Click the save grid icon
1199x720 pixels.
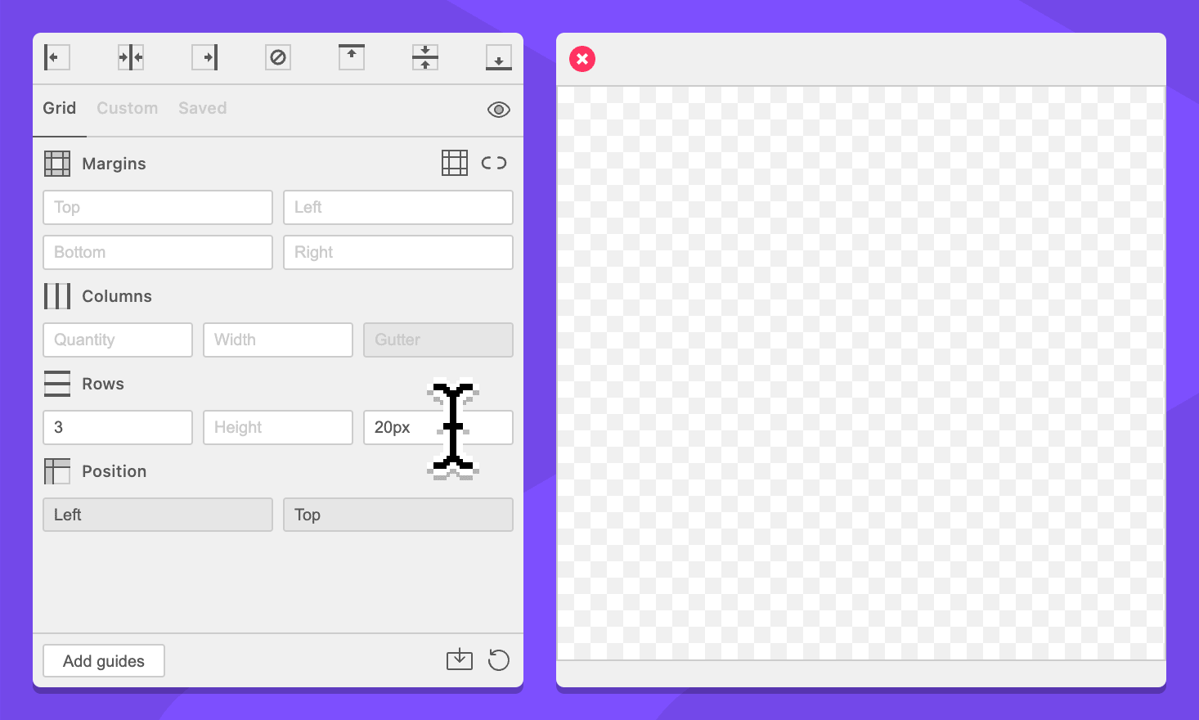pos(460,659)
